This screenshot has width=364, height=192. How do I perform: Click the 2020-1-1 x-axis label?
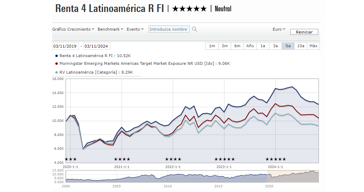click(x=70, y=167)
